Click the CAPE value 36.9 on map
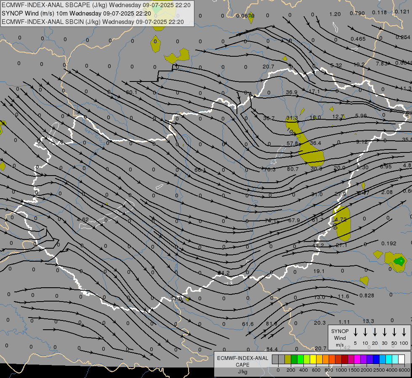Image resolution: width=412 pixels, height=378 pixels. tap(291, 92)
